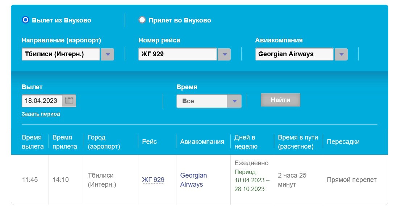Click the ЖГ 929 flight number field
This screenshot has width=397, height=216.
[178, 54]
